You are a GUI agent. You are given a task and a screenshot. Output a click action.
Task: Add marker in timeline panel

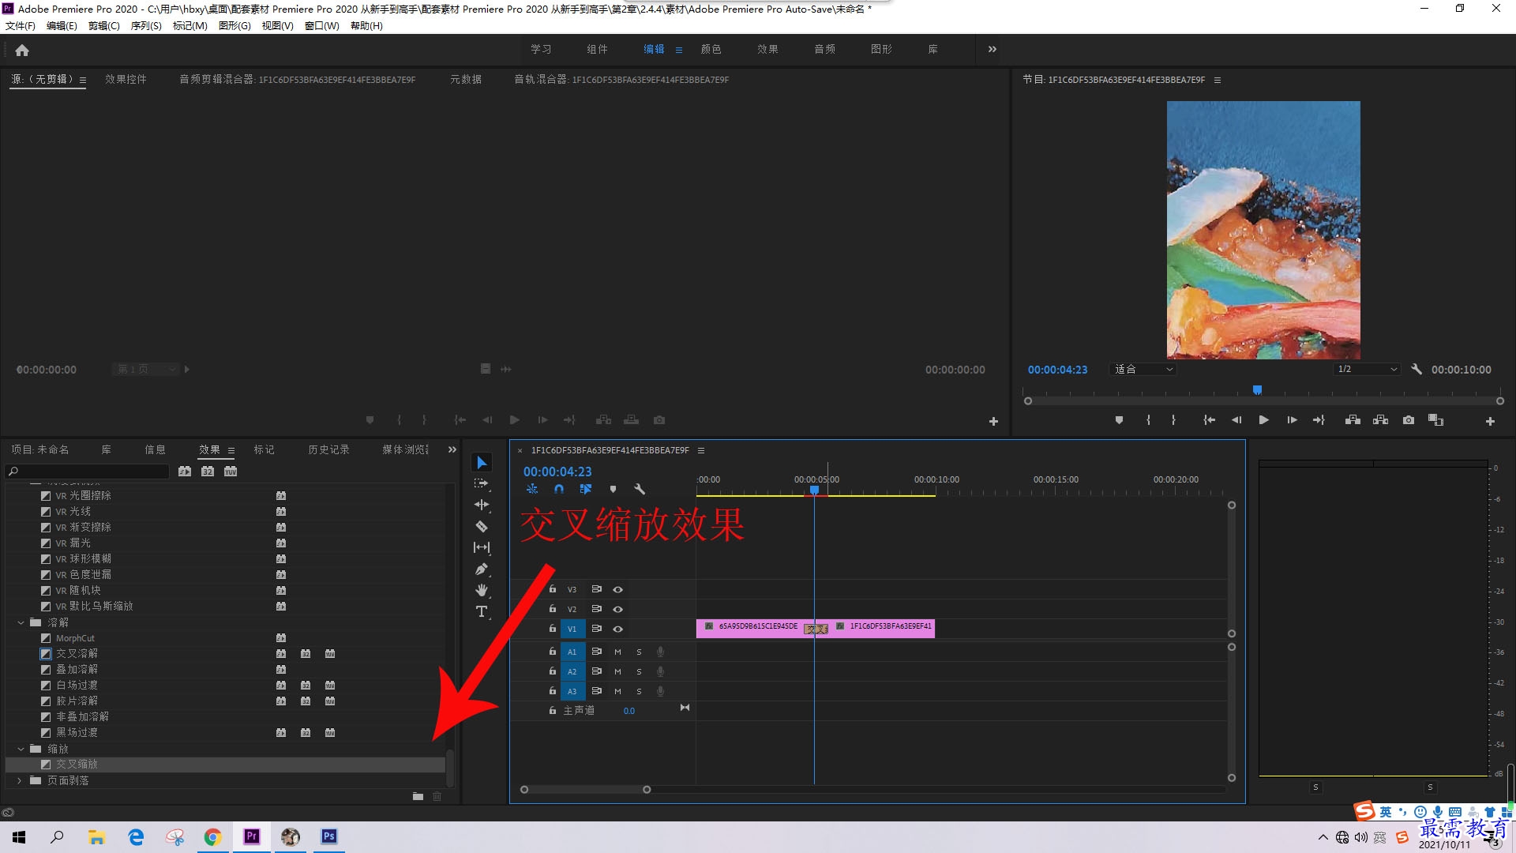click(x=613, y=489)
